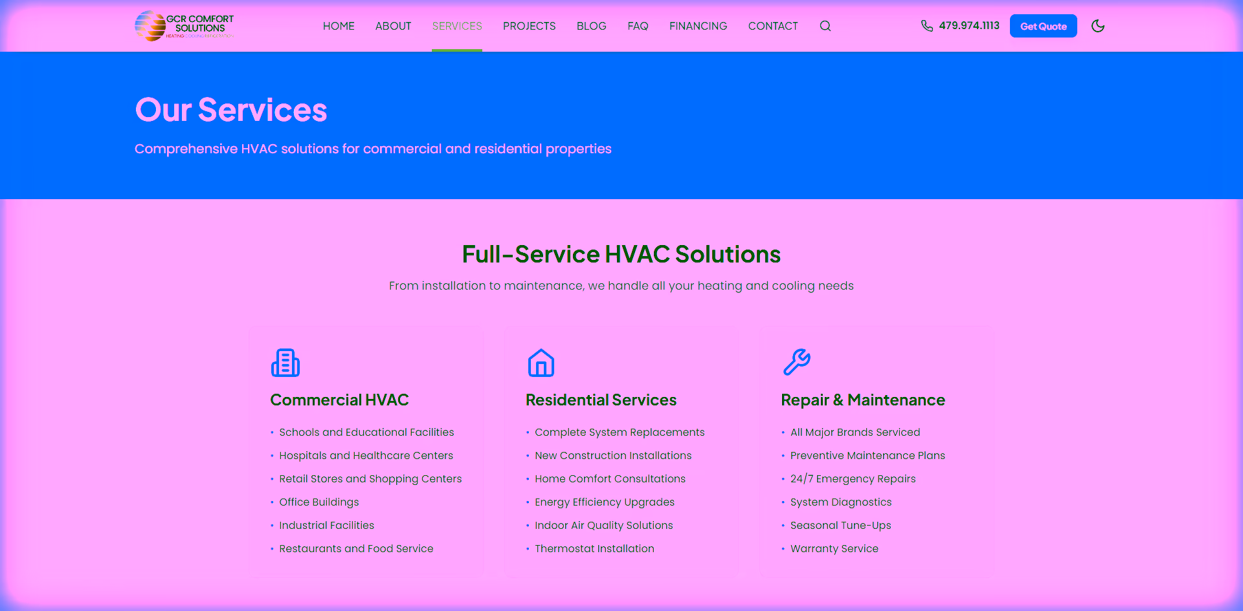The width and height of the screenshot is (1243, 611).
Task: Click Restaurants and Food Service item
Action: [356, 548]
